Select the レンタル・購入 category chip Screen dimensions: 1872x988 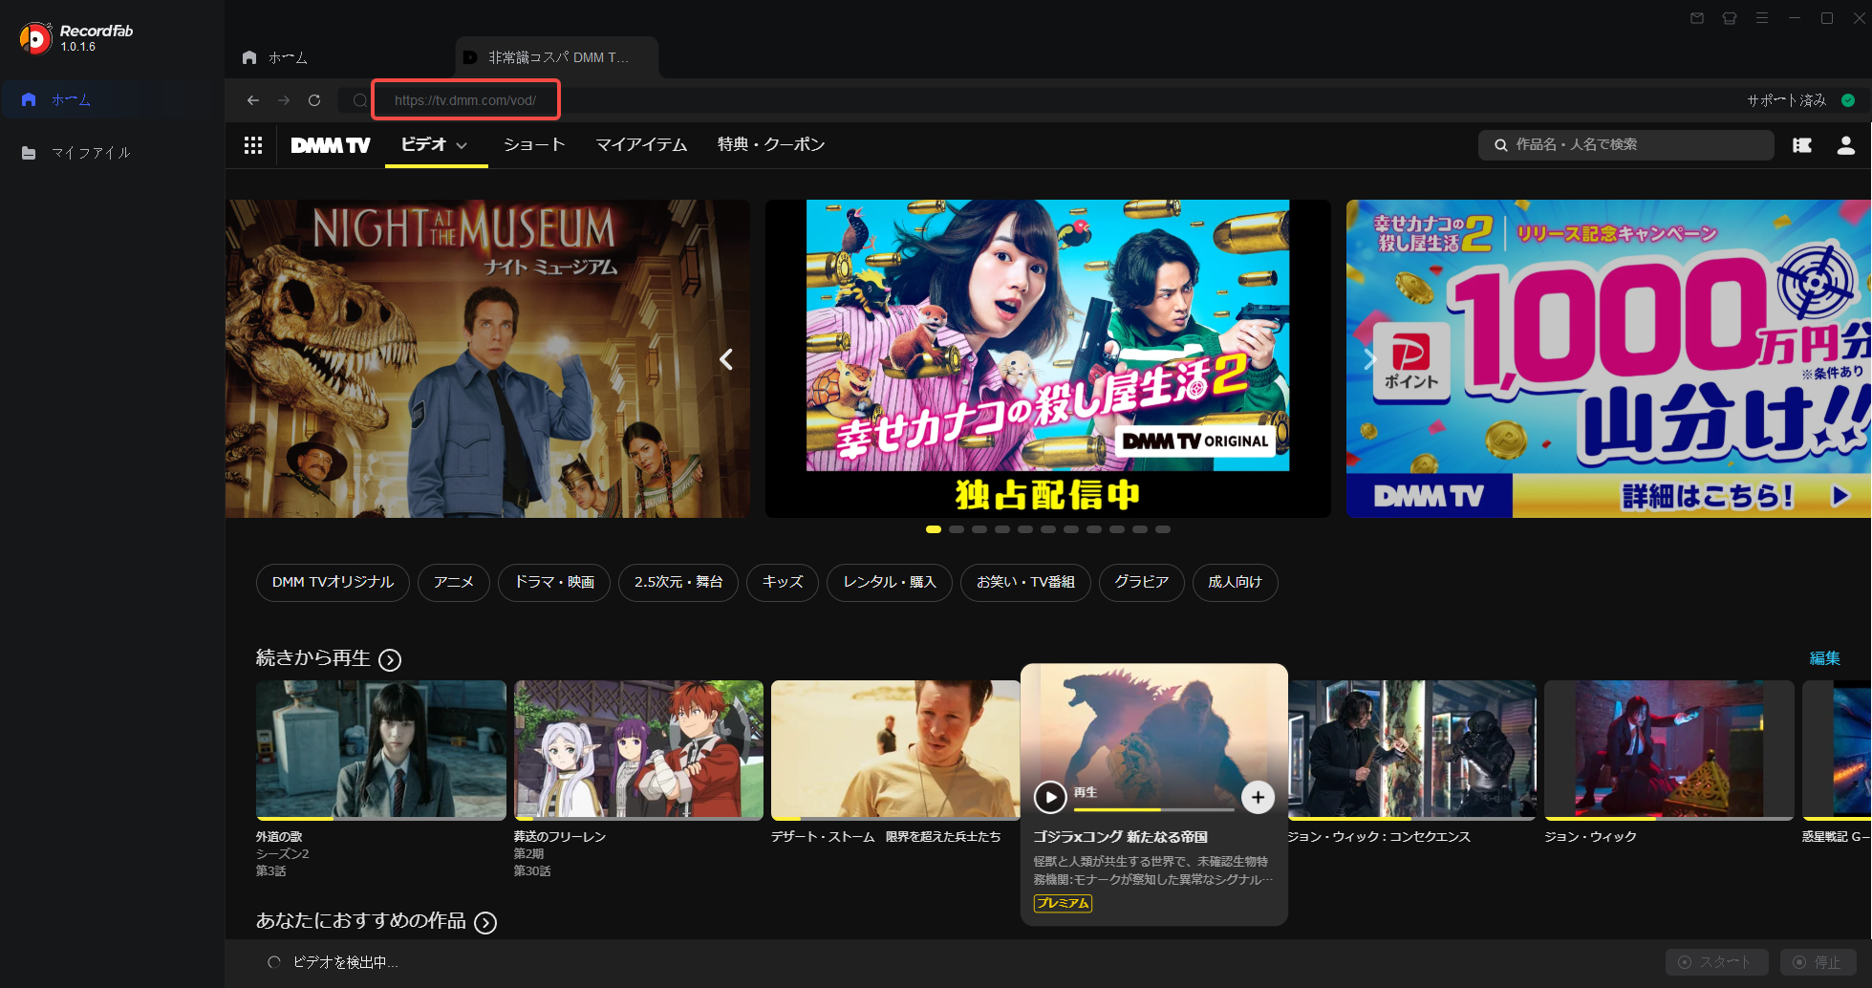[890, 582]
